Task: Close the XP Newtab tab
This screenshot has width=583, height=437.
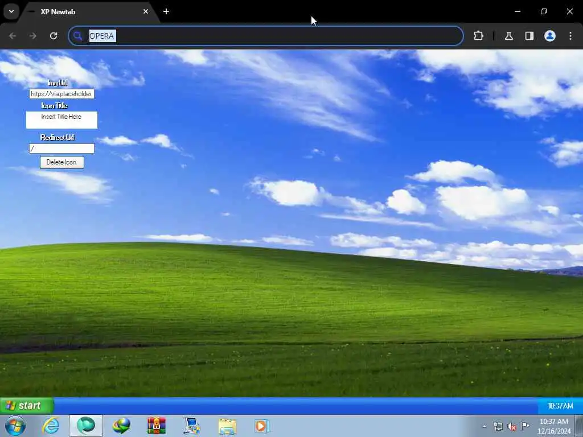Action: pyautogui.click(x=146, y=11)
